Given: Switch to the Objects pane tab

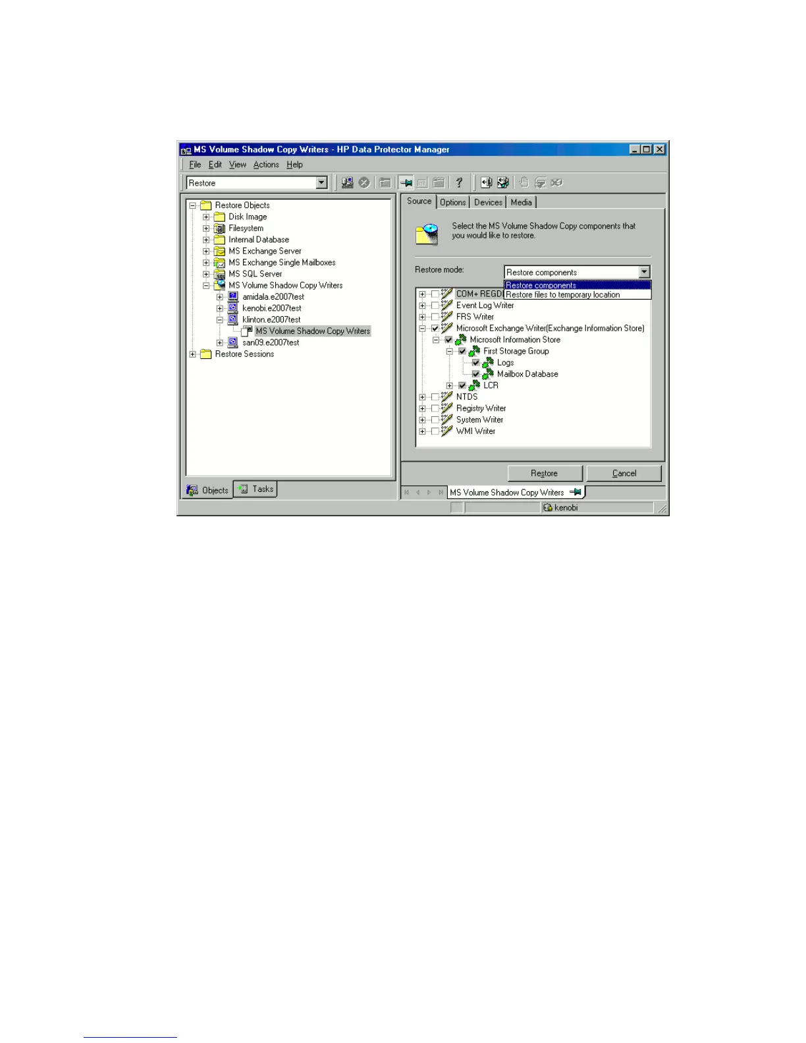Looking at the screenshot, I should [207, 490].
